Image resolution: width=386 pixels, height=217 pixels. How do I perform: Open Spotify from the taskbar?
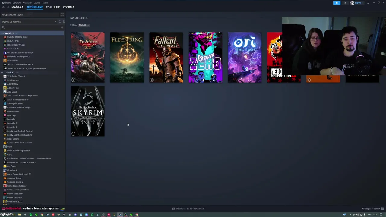tap(31, 215)
